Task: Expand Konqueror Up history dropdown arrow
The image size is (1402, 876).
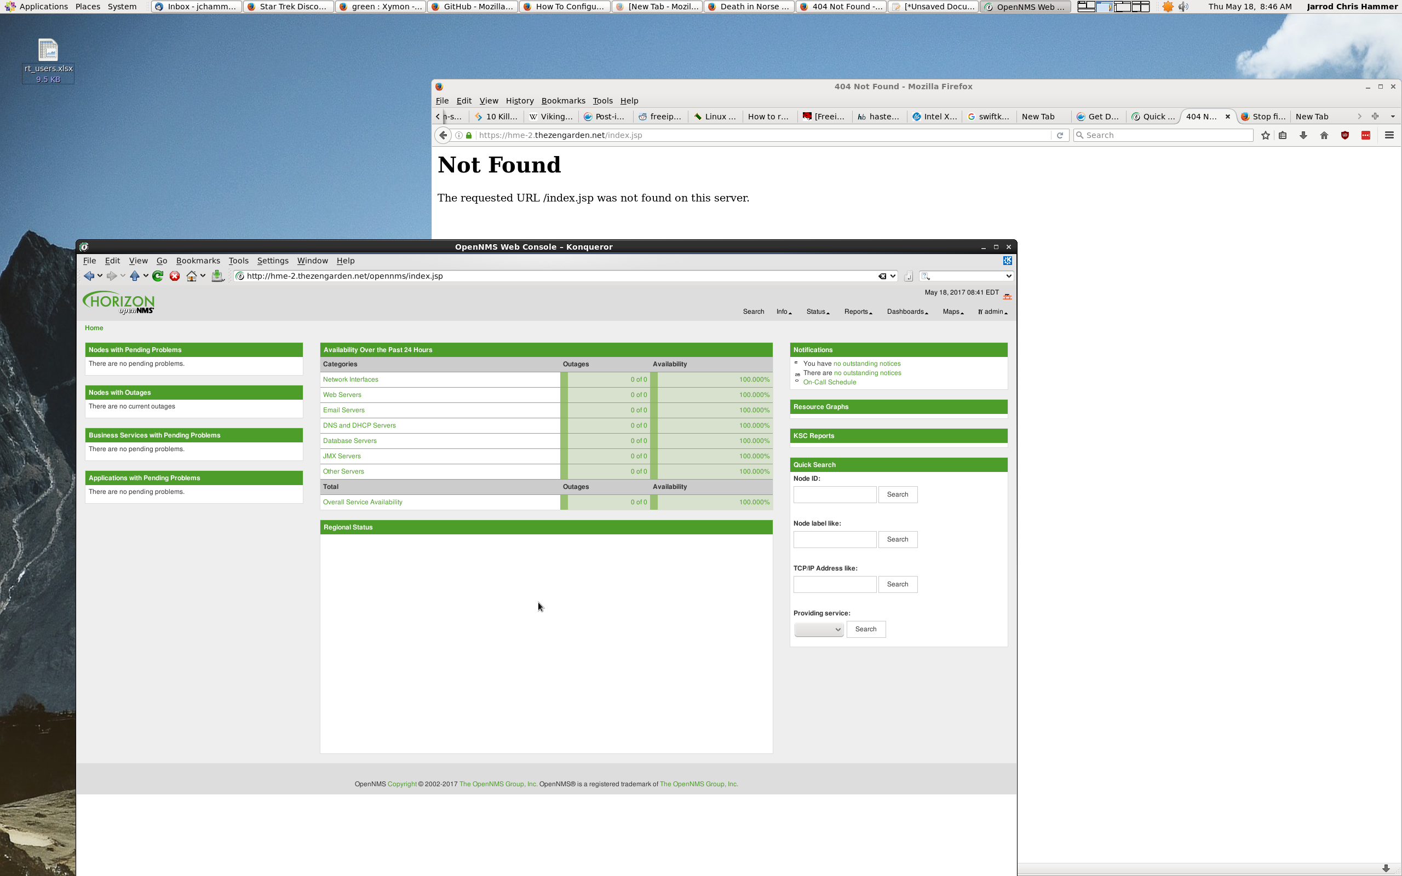Action: click(146, 276)
